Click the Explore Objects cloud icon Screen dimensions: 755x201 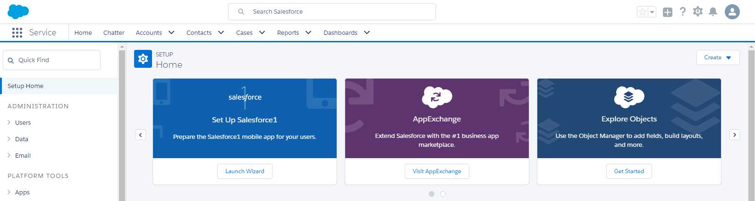tap(629, 97)
